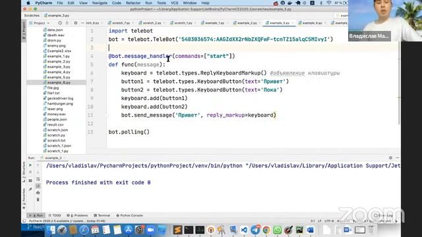The image size is (422, 237).
Task: Toggle Soft-Wrap in the Run console
Action: tap(38, 179)
